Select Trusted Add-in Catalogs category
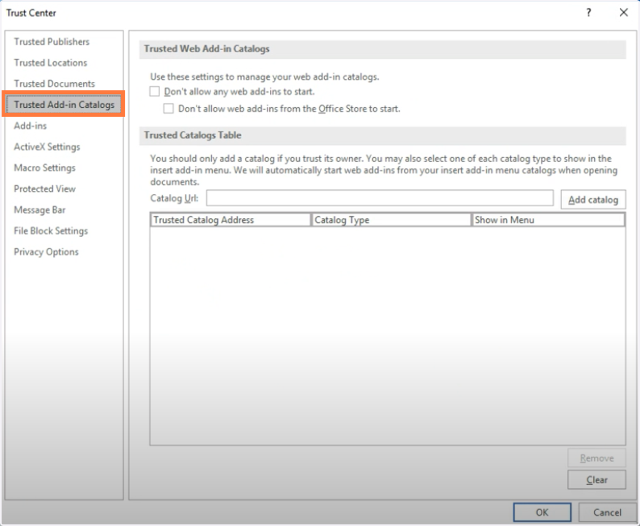This screenshot has height=526, width=640. tap(65, 105)
